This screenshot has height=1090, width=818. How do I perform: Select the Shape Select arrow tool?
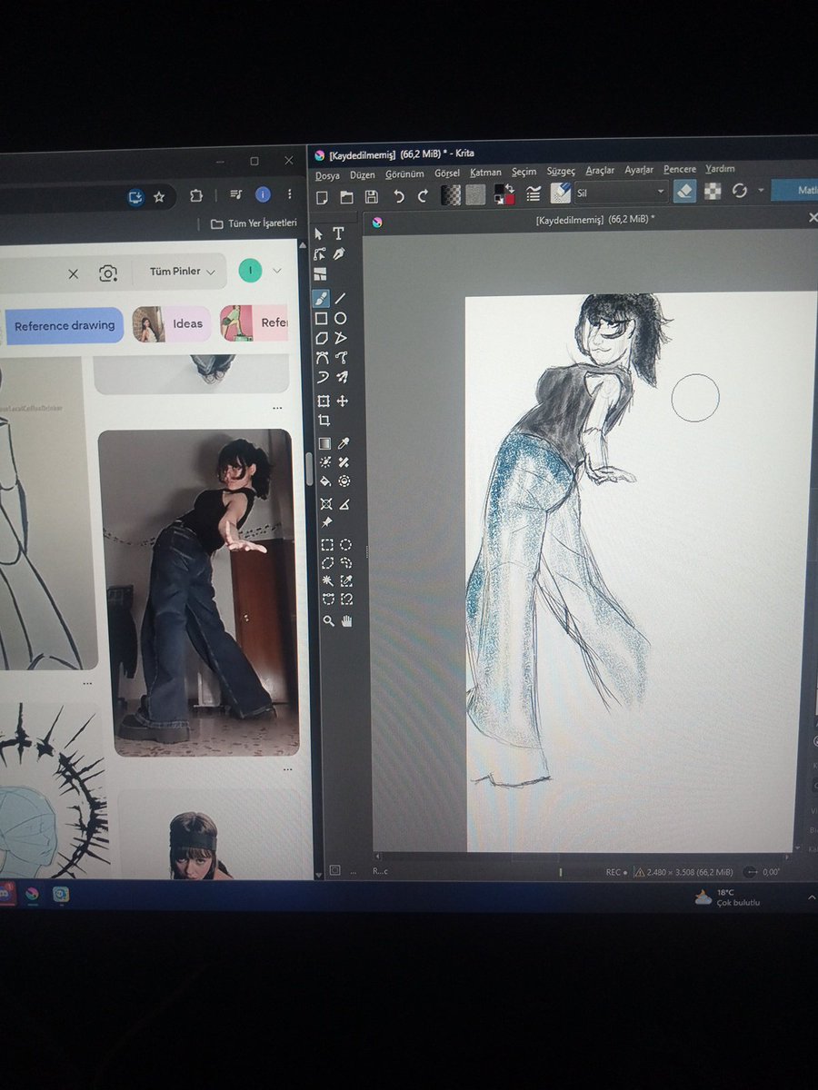click(319, 233)
